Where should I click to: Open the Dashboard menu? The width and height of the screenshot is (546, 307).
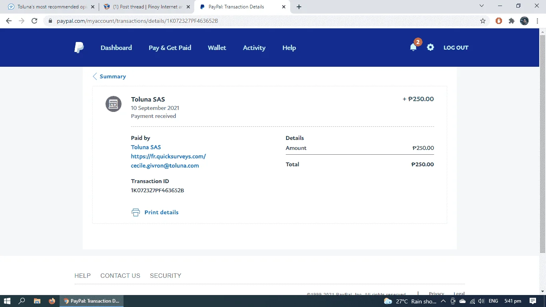coord(116,48)
